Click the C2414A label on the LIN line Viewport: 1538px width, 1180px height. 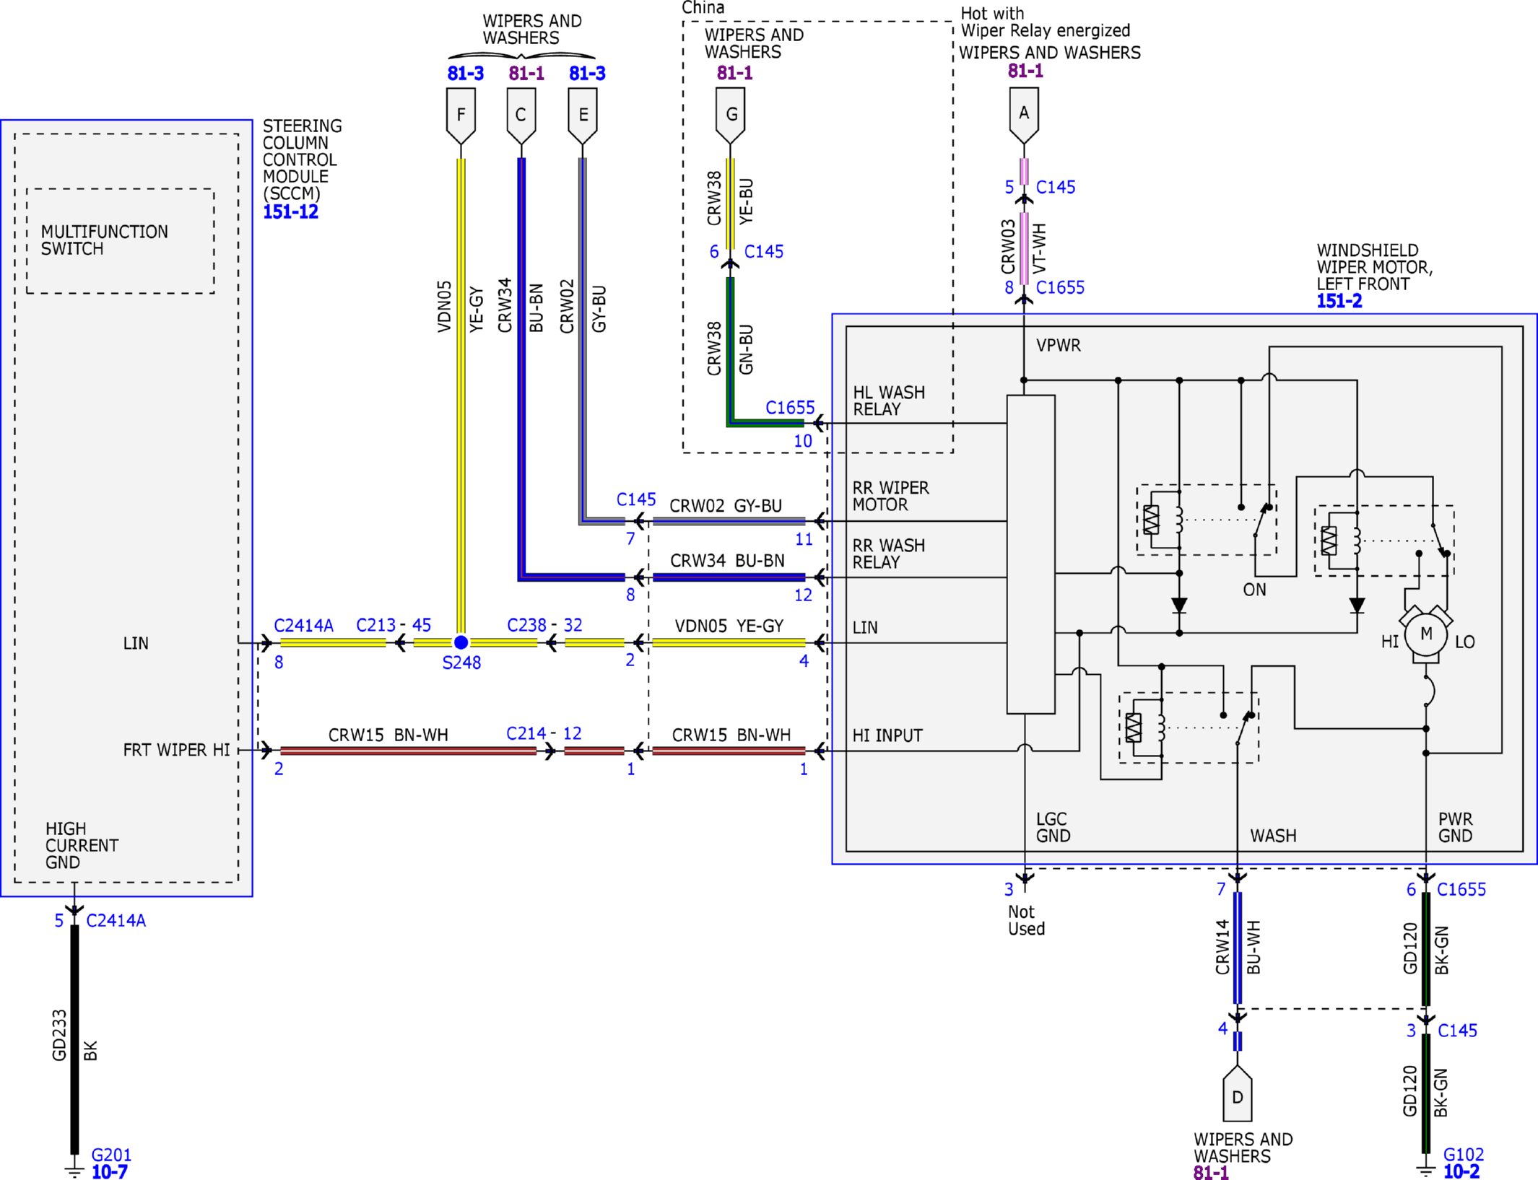[x=304, y=626]
